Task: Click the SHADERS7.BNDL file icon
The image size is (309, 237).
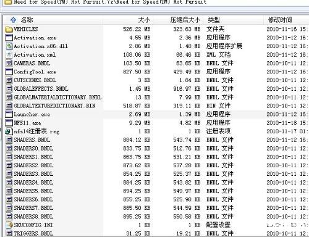Action: [x=9, y=208]
